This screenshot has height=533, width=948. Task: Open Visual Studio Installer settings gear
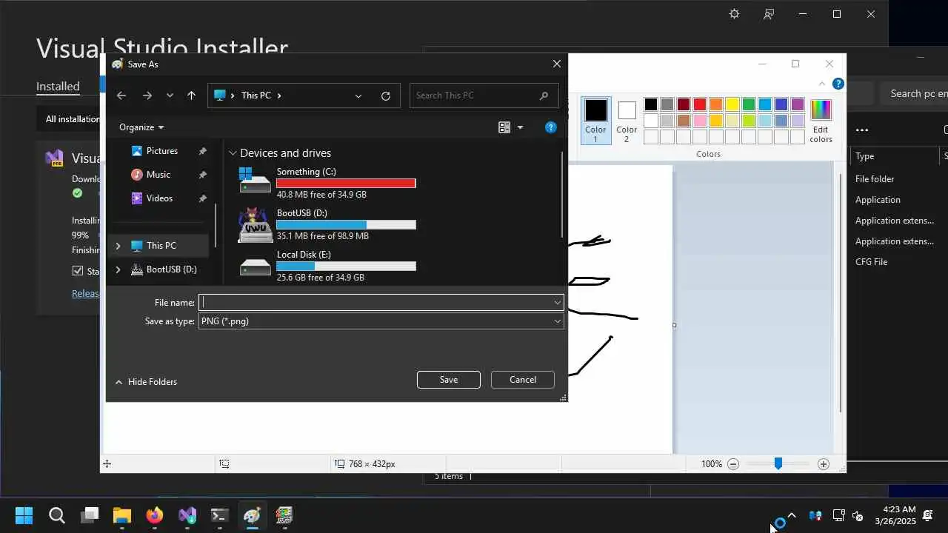tap(734, 14)
